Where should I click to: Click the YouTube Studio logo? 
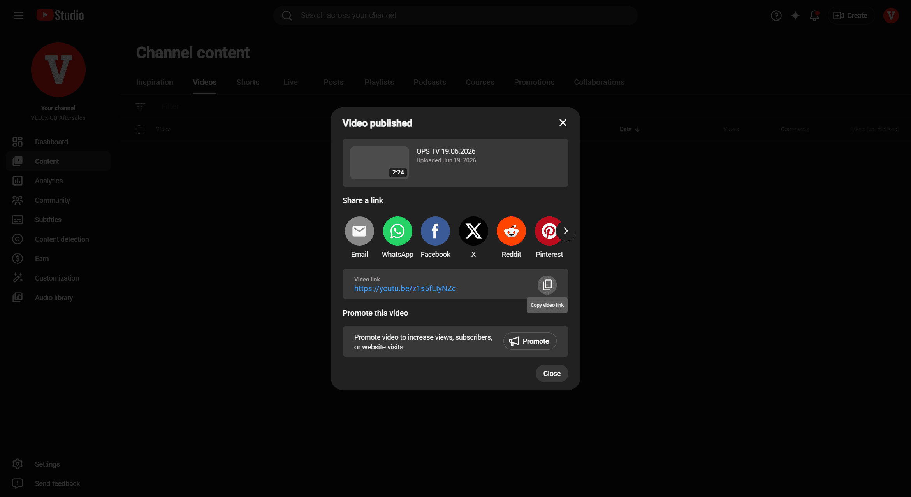point(60,15)
